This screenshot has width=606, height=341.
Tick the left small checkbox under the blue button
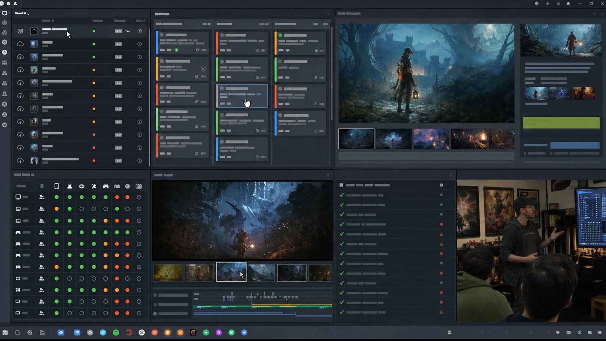pos(525,153)
